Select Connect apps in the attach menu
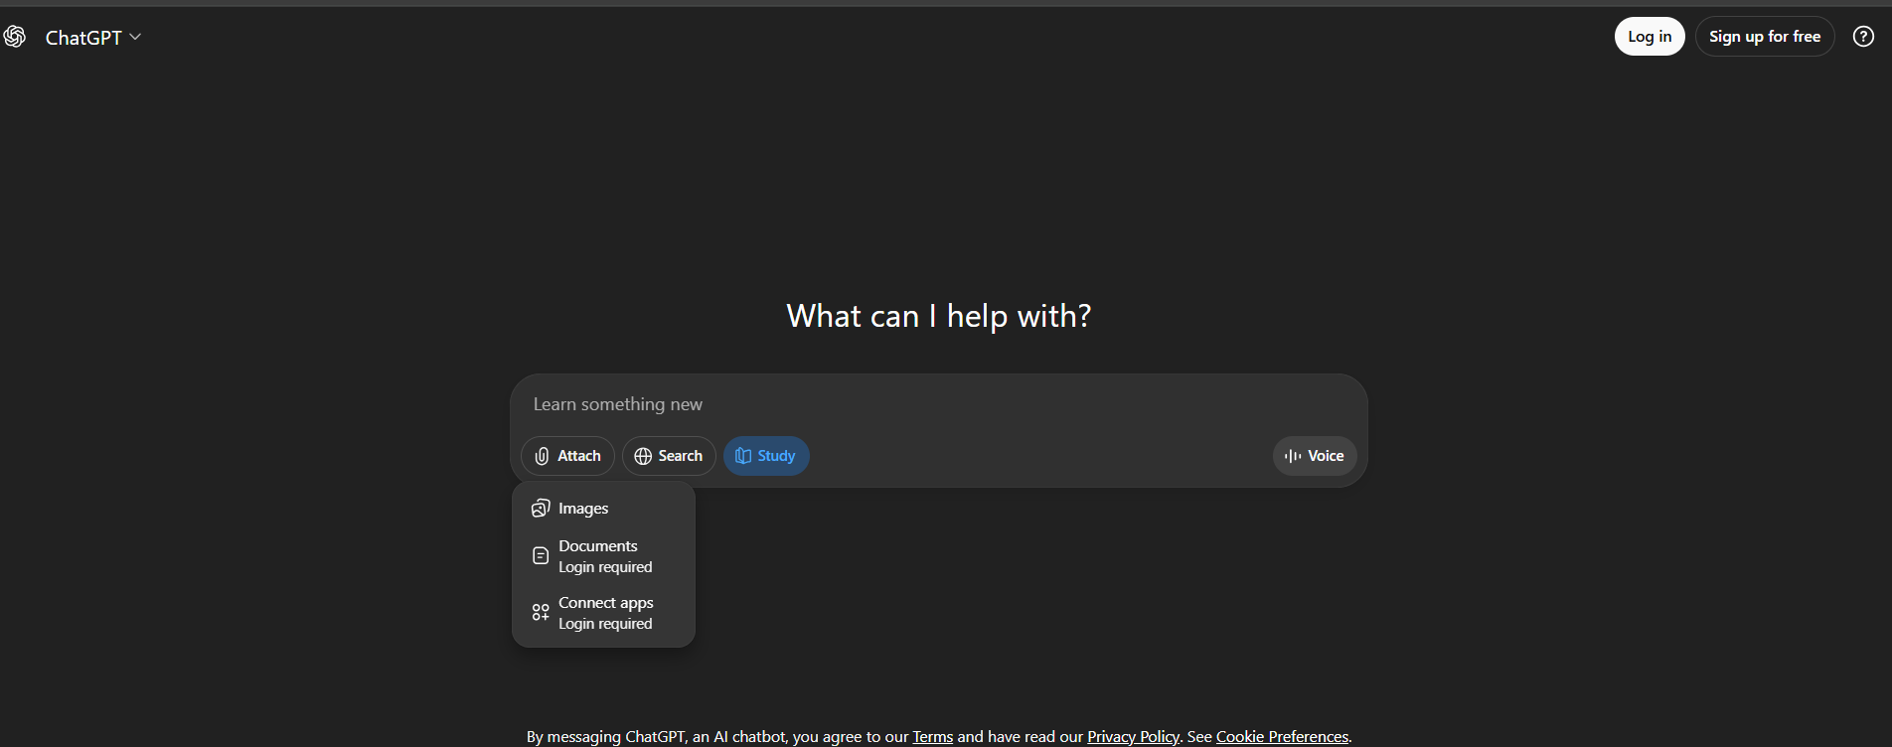This screenshot has height=747, width=1892. coord(603,613)
